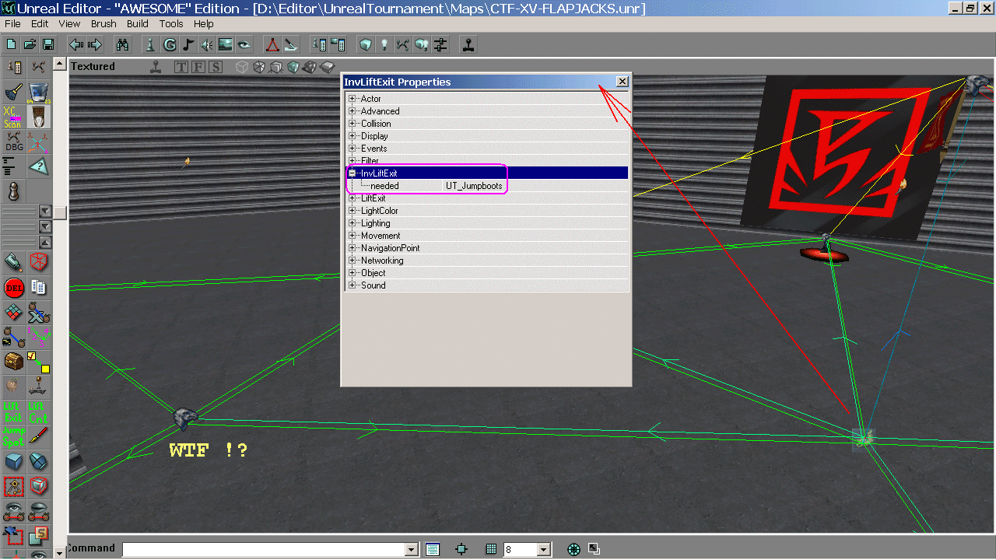Close the InvLiftExit Properties window
The height and width of the screenshot is (560, 996).
[622, 82]
